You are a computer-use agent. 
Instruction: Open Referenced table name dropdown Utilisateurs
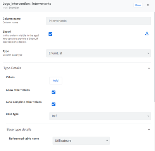(x=81, y=140)
